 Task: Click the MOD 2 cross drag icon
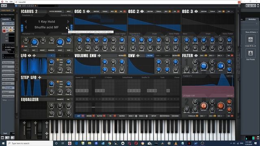pyautogui.click(x=147, y=116)
